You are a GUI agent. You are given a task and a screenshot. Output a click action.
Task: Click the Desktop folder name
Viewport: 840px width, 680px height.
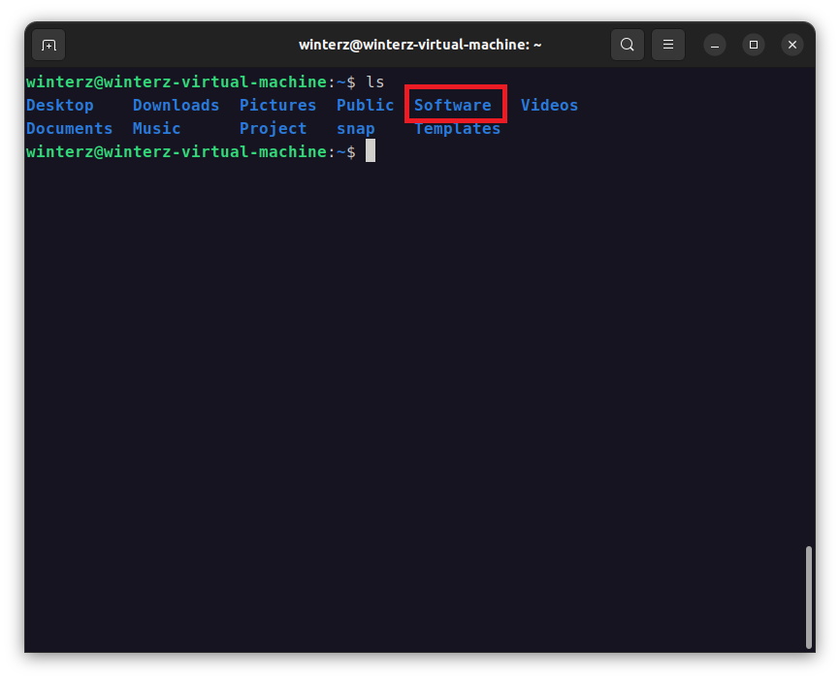(59, 105)
